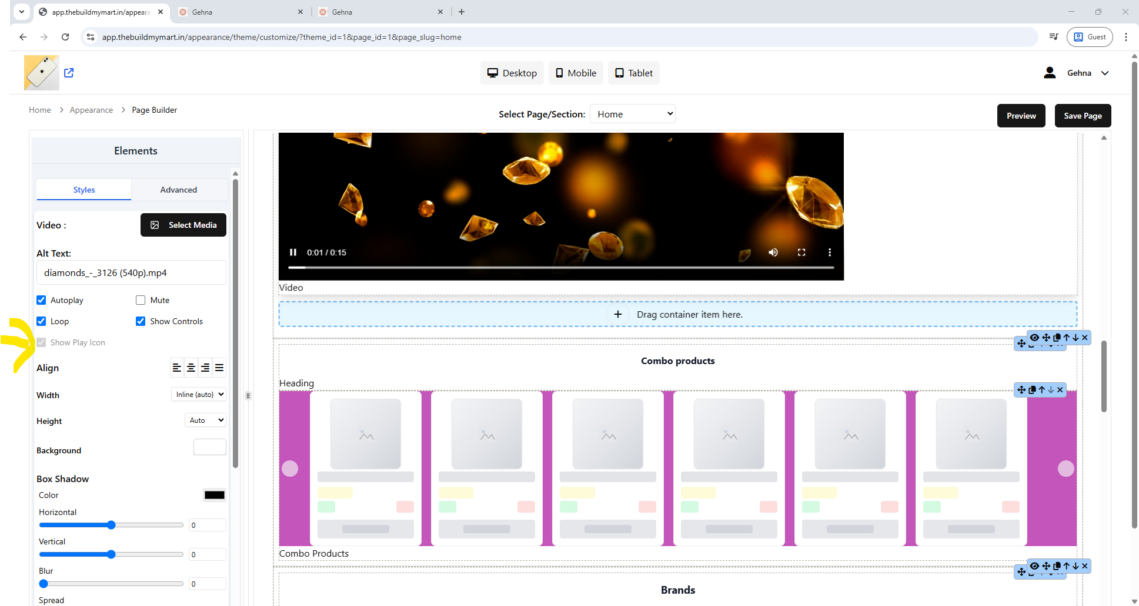Click browser address bar URL
The image size is (1139, 606).
point(282,37)
